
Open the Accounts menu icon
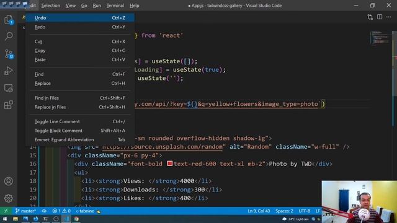click(x=9, y=181)
